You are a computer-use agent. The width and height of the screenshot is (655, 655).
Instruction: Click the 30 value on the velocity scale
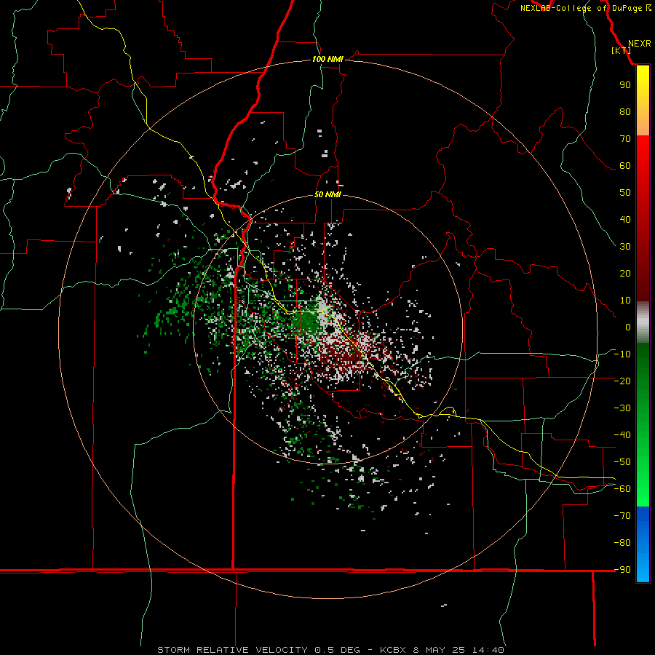[625, 247]
